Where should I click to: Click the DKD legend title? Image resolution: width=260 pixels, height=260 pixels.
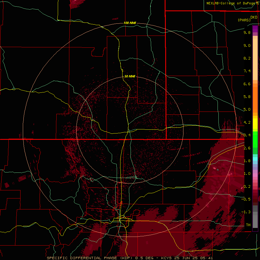click(x=254, y=17)
